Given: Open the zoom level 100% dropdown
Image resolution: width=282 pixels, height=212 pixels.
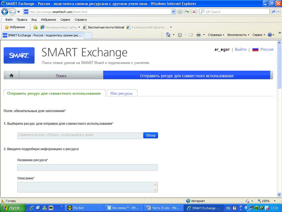Looking at the screenshot, I should pos(275,201).
